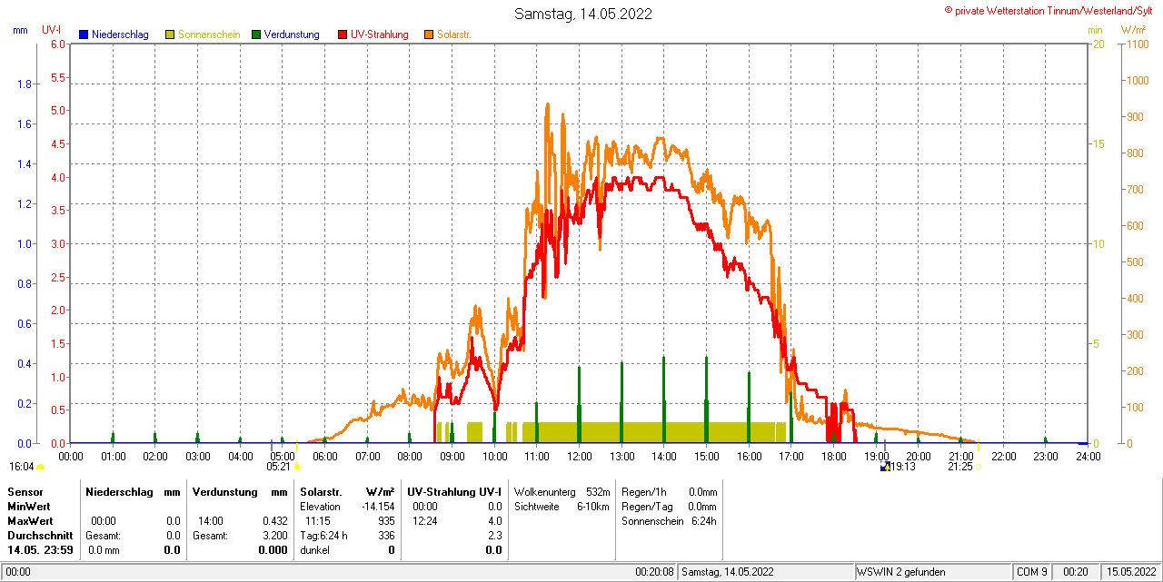1163x582 pixels.
Task: Click the 18:00 label on the time axis
Action: 833,456
